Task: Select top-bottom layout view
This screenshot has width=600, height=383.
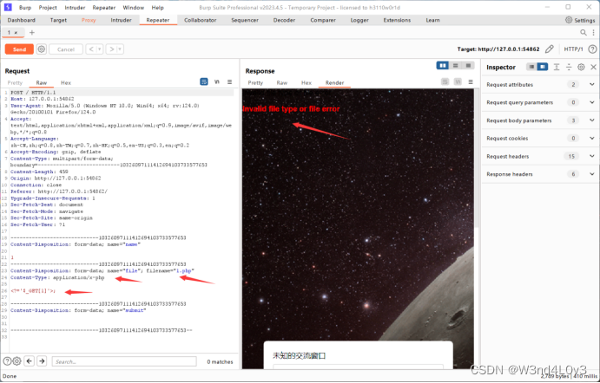Action: 455,66
